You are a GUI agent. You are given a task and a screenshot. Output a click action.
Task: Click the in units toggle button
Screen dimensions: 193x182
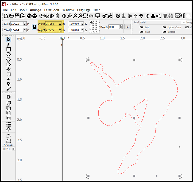(x=128, y=27)
